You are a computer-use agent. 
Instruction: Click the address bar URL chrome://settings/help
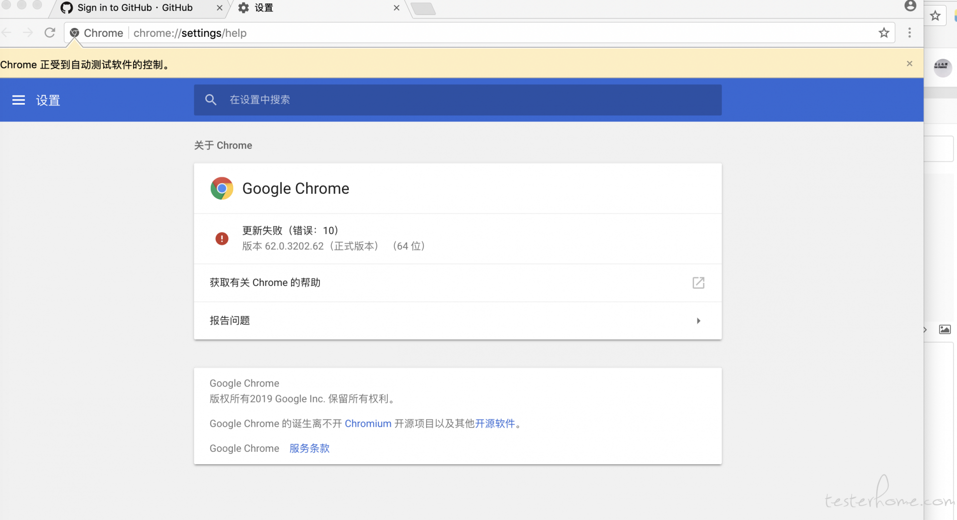point(190,33)
